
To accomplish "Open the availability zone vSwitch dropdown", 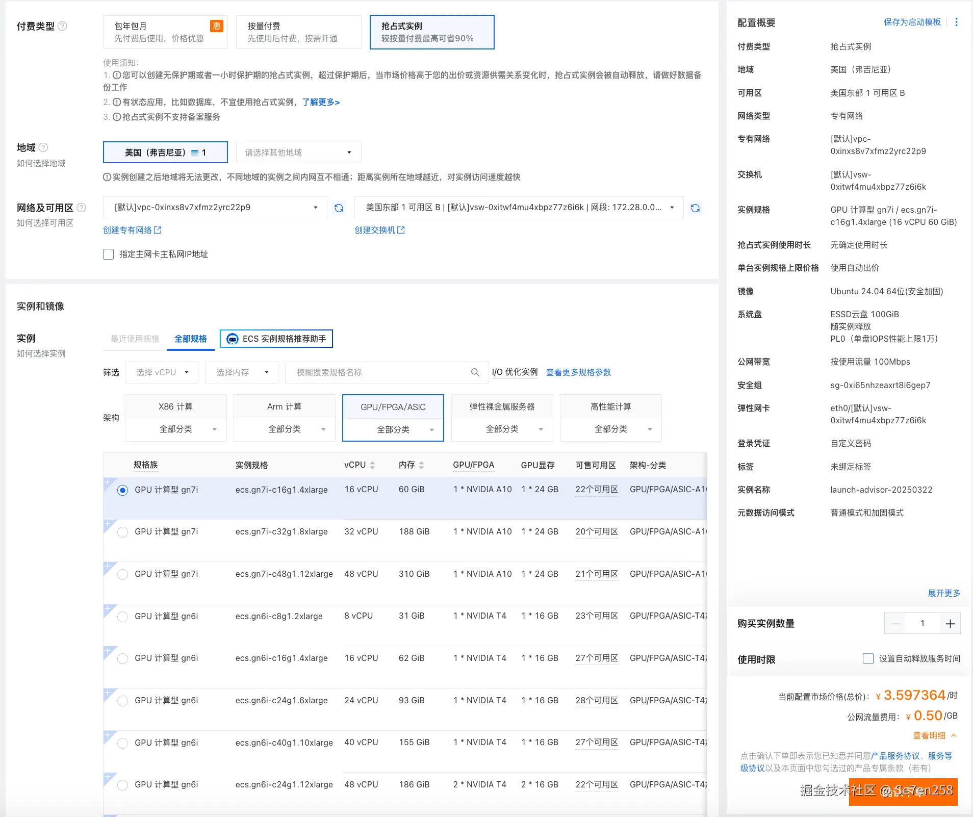I will (519, 208).
